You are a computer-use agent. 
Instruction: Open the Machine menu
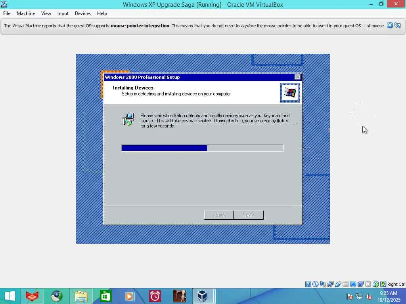click(26, 13)
